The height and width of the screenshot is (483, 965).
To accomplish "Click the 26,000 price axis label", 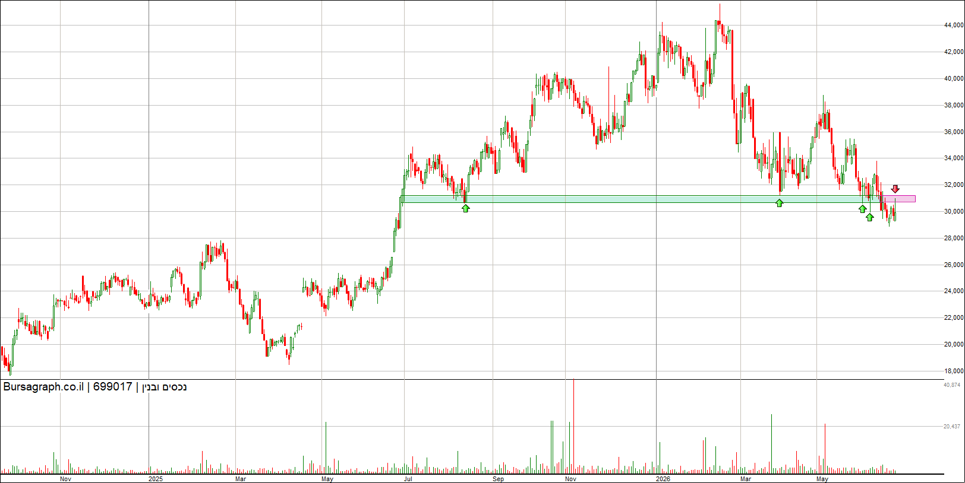I will 954,265.
